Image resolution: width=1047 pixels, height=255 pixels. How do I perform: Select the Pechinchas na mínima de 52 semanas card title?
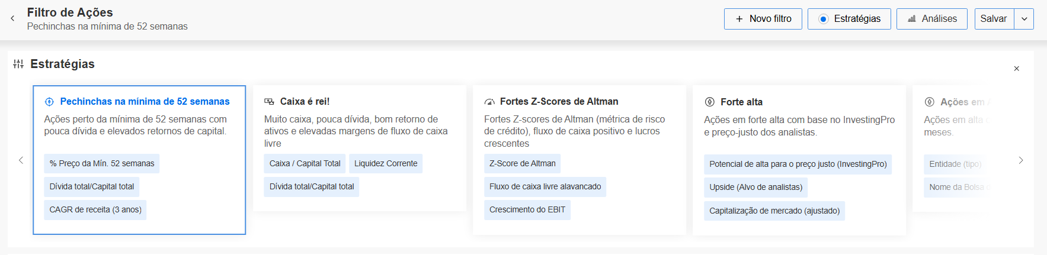point(145,102)
